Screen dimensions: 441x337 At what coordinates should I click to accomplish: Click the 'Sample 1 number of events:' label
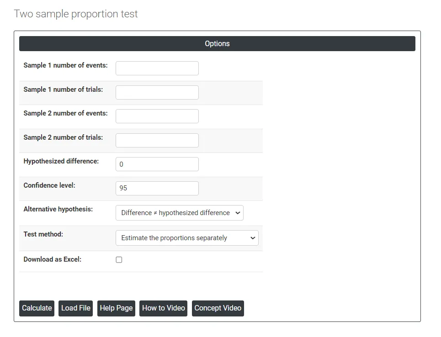[x=65, y=65]
